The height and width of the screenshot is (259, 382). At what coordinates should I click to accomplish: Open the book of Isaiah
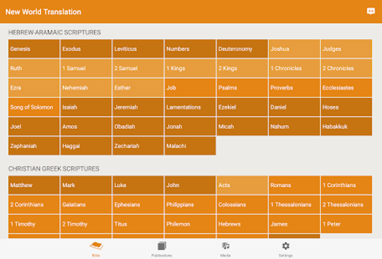click(86, 107)
